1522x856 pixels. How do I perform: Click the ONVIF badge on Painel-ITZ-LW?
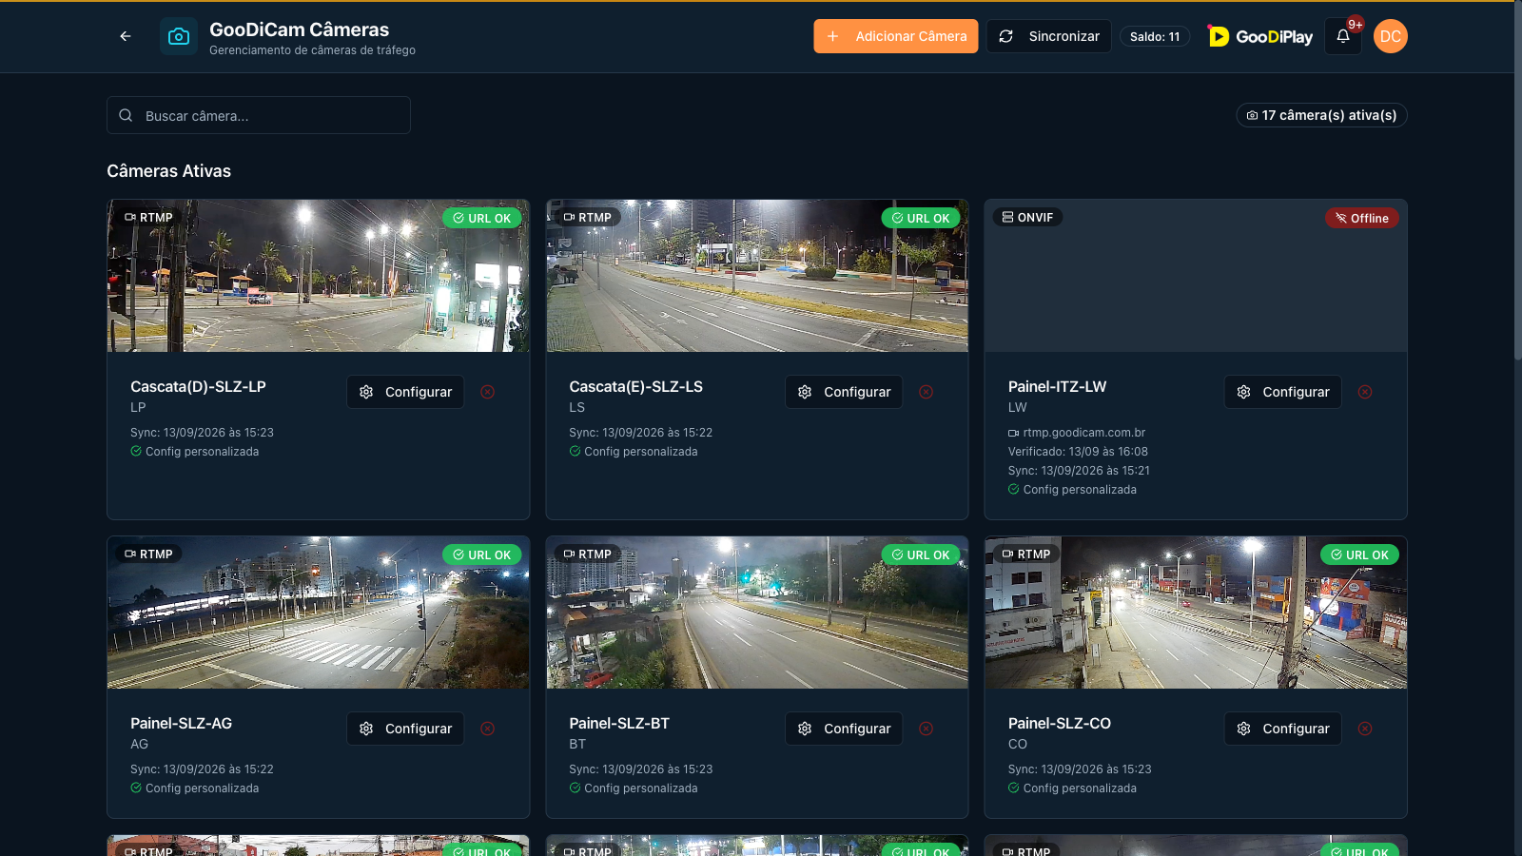pos(1027,217)
